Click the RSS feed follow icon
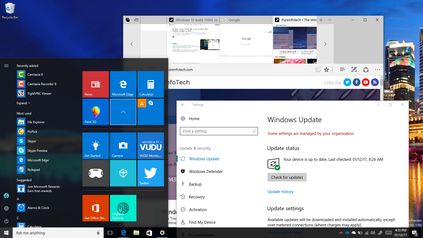This screenshot has width=423, height=238. pyautogui.click(x=375, y=82)
